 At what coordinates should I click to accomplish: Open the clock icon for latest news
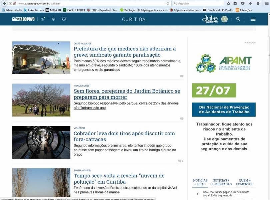click(64, 19)
